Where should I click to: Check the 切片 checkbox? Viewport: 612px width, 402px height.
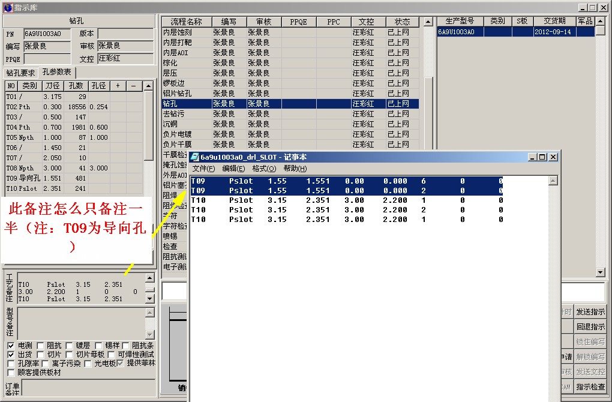tap(40, 355)
